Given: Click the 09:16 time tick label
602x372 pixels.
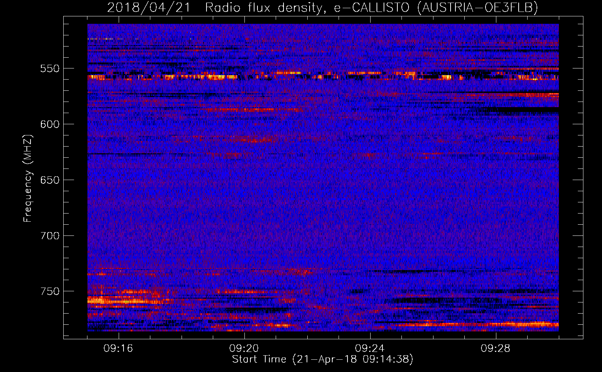Looking at the screenshot, I should [x=118, y=349].
